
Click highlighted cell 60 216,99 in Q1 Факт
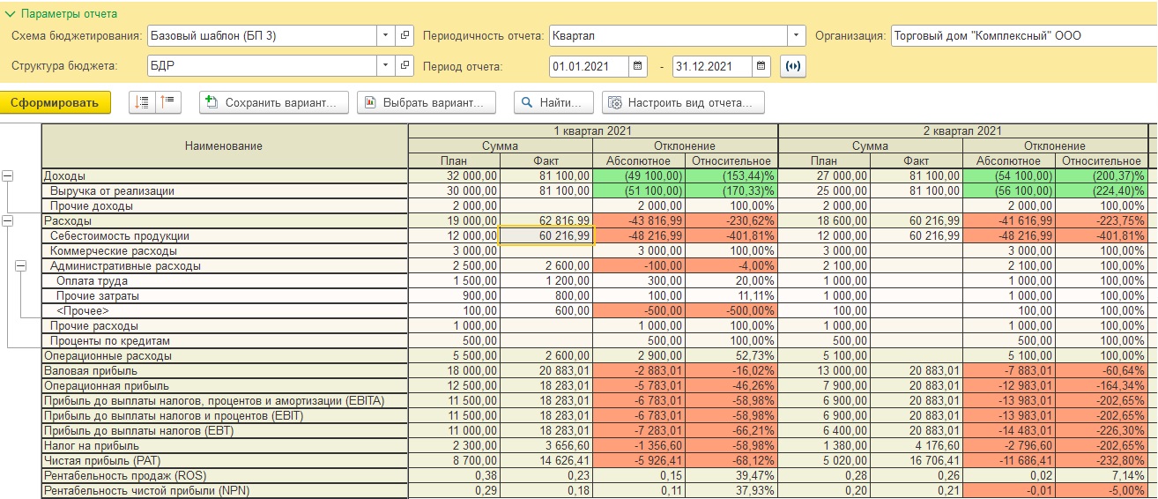[x=546, y=235]
